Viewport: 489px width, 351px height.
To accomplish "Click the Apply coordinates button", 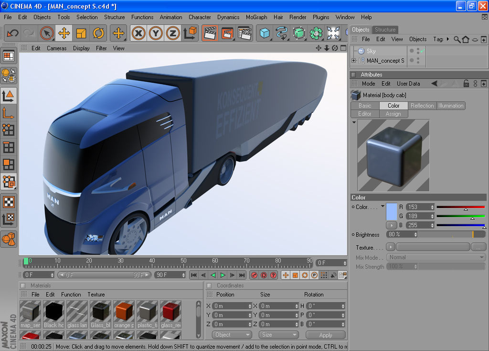I will [326, 335].
